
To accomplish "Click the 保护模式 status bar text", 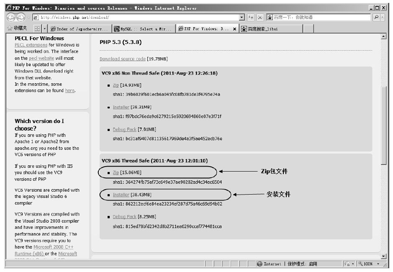I will coord(302,264).
